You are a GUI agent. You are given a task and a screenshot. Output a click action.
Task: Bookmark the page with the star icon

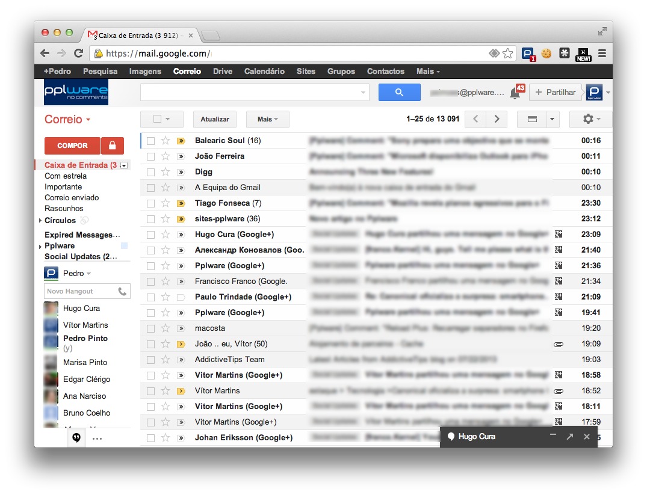click(x=508, y=53)
